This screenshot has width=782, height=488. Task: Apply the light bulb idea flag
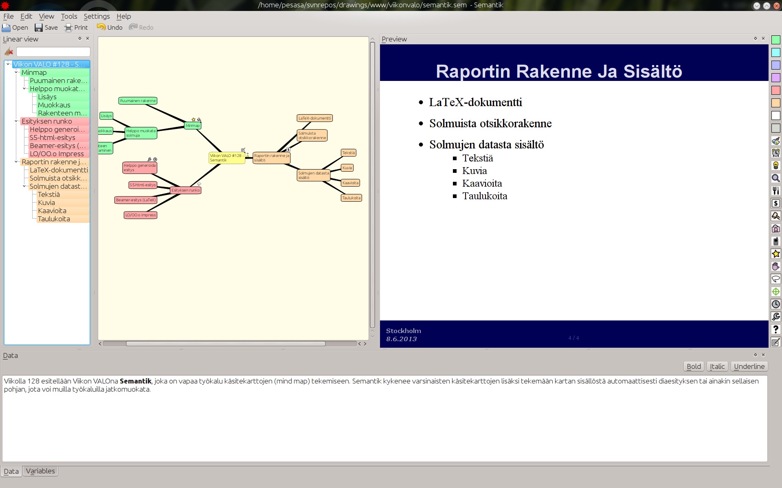click(x=775, y=166)
